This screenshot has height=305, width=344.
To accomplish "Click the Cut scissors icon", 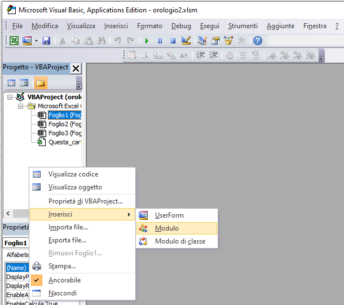I will [x=62, y=41].
